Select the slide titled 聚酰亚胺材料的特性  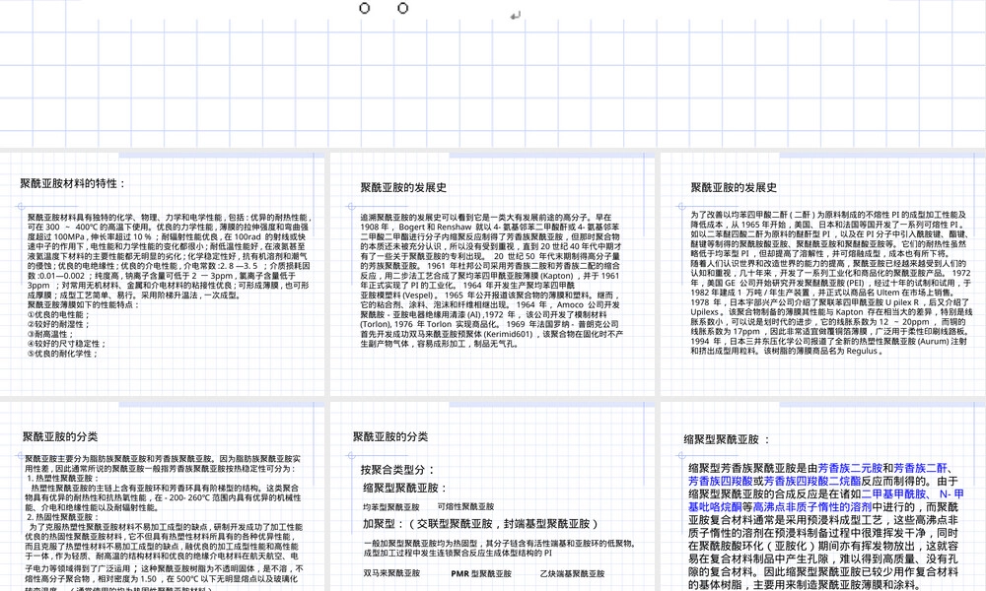(163, 274)
